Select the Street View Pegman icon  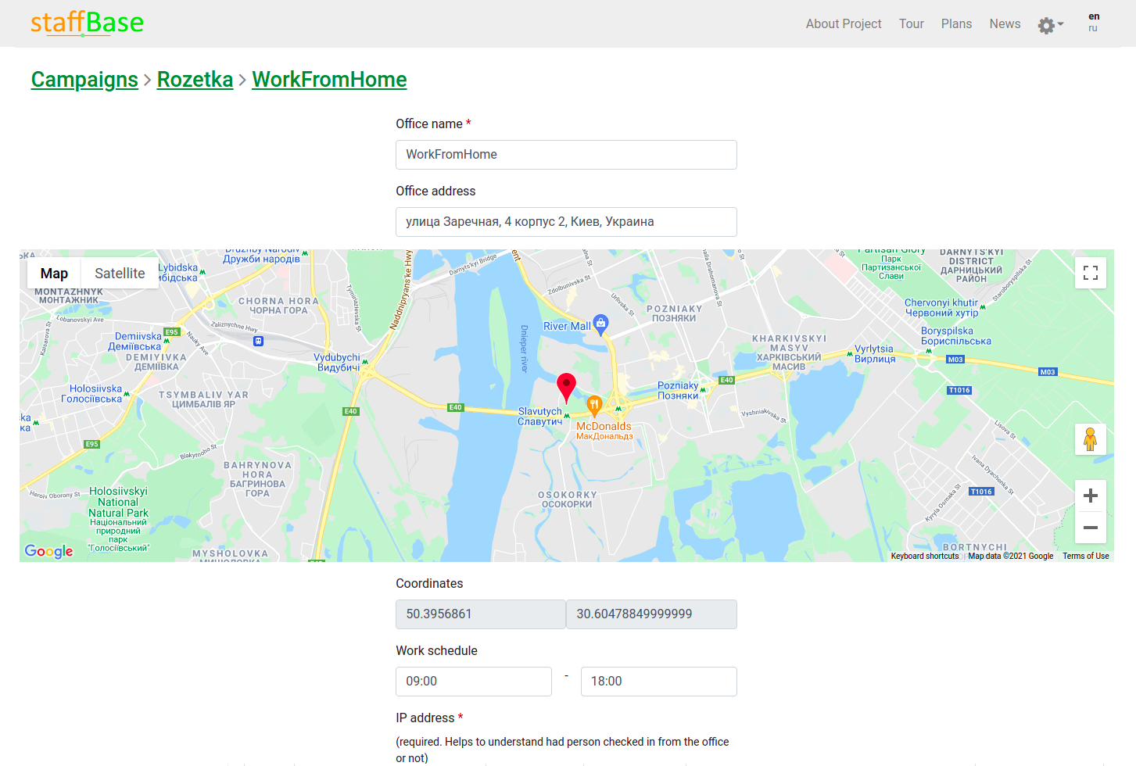1090,438
